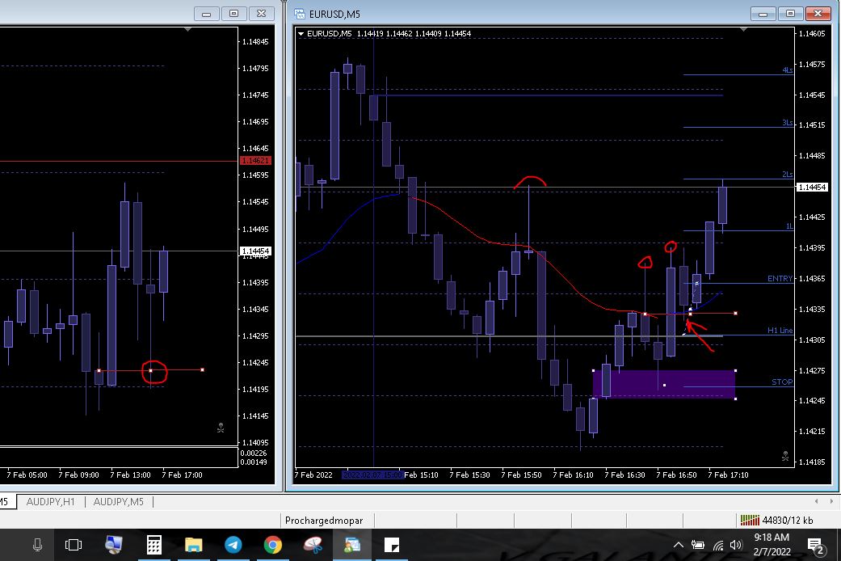Screen dimensions: 841x561
Task: Click the active MetaTrader taskbar icon
Action: 352,545
